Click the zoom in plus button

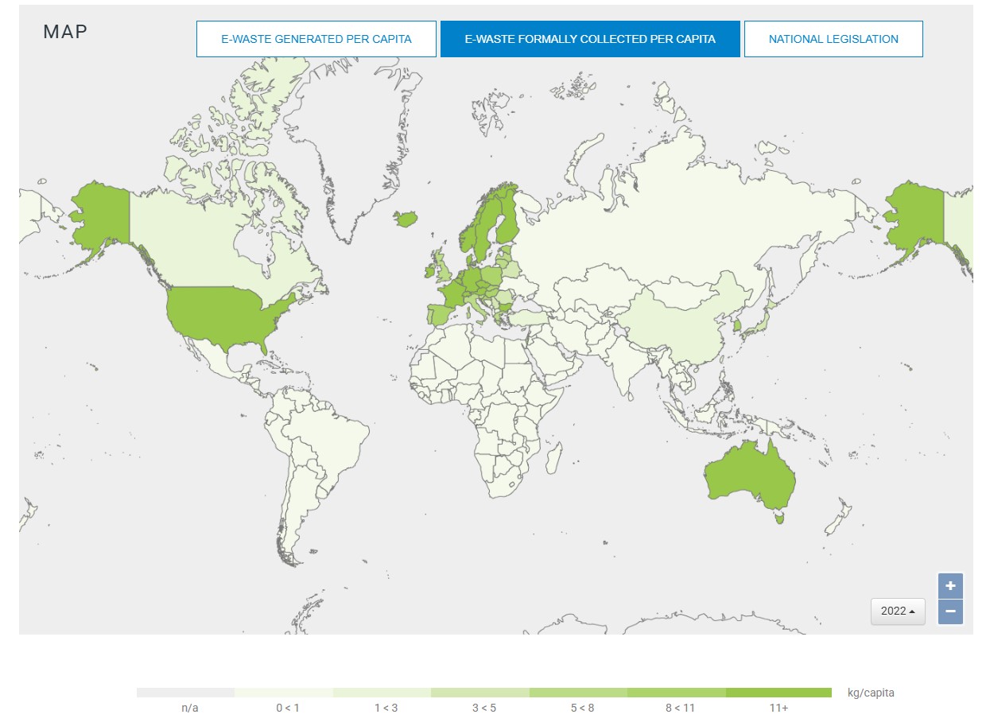[x=950, y=586]
